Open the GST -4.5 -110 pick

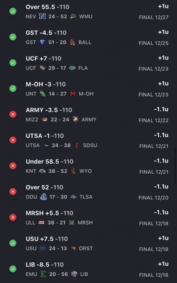[46, 33]
